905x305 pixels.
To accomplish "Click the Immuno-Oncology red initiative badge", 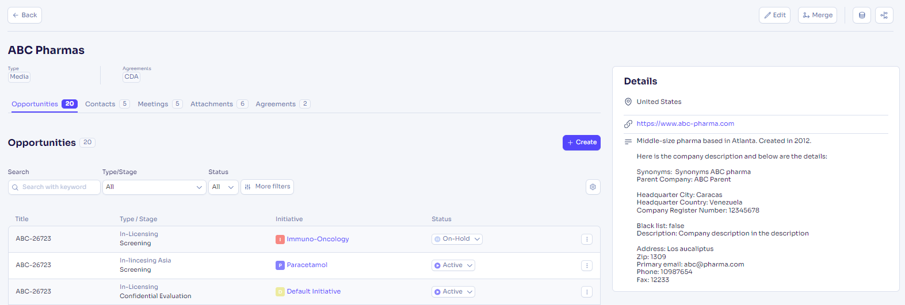I will tap(280, 240).
